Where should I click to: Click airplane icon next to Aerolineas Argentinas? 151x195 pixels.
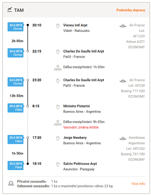[123, 138]
